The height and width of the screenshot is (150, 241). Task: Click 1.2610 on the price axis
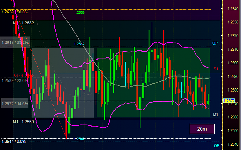click(x=233, y=49)
